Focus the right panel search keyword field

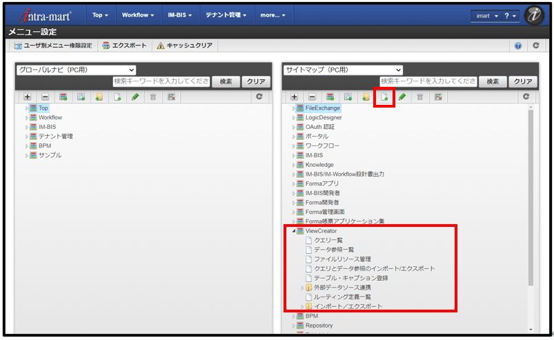click(x=428, y=81)
